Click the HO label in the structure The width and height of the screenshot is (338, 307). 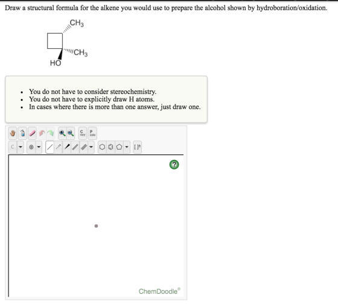[x=56, y=63]
